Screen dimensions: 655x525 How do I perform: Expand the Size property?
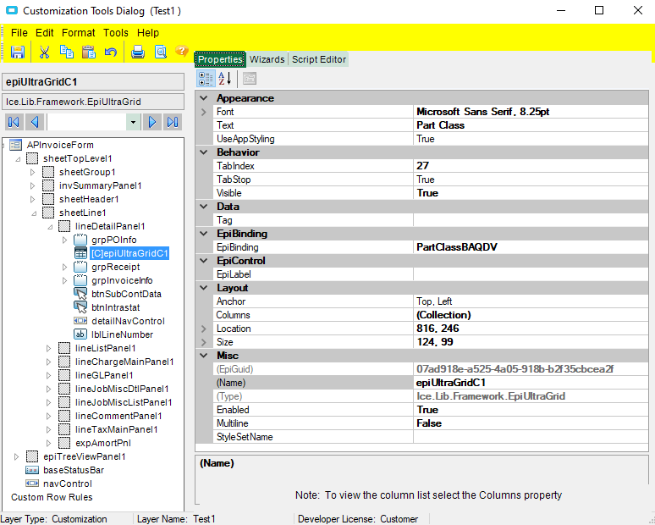[204, 342]
